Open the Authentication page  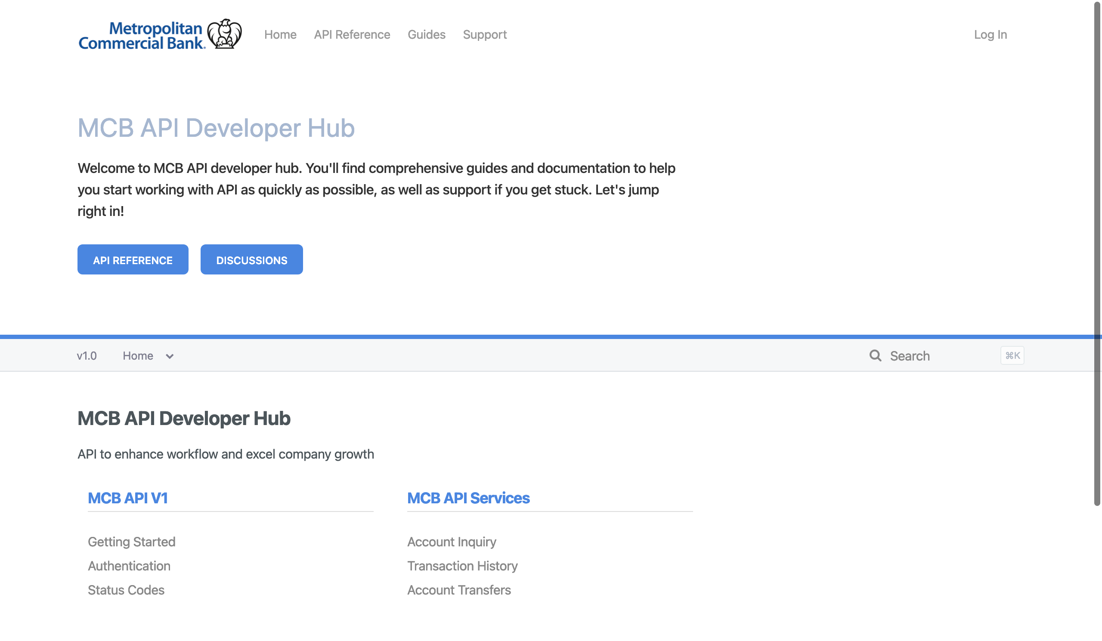(129, 566)
